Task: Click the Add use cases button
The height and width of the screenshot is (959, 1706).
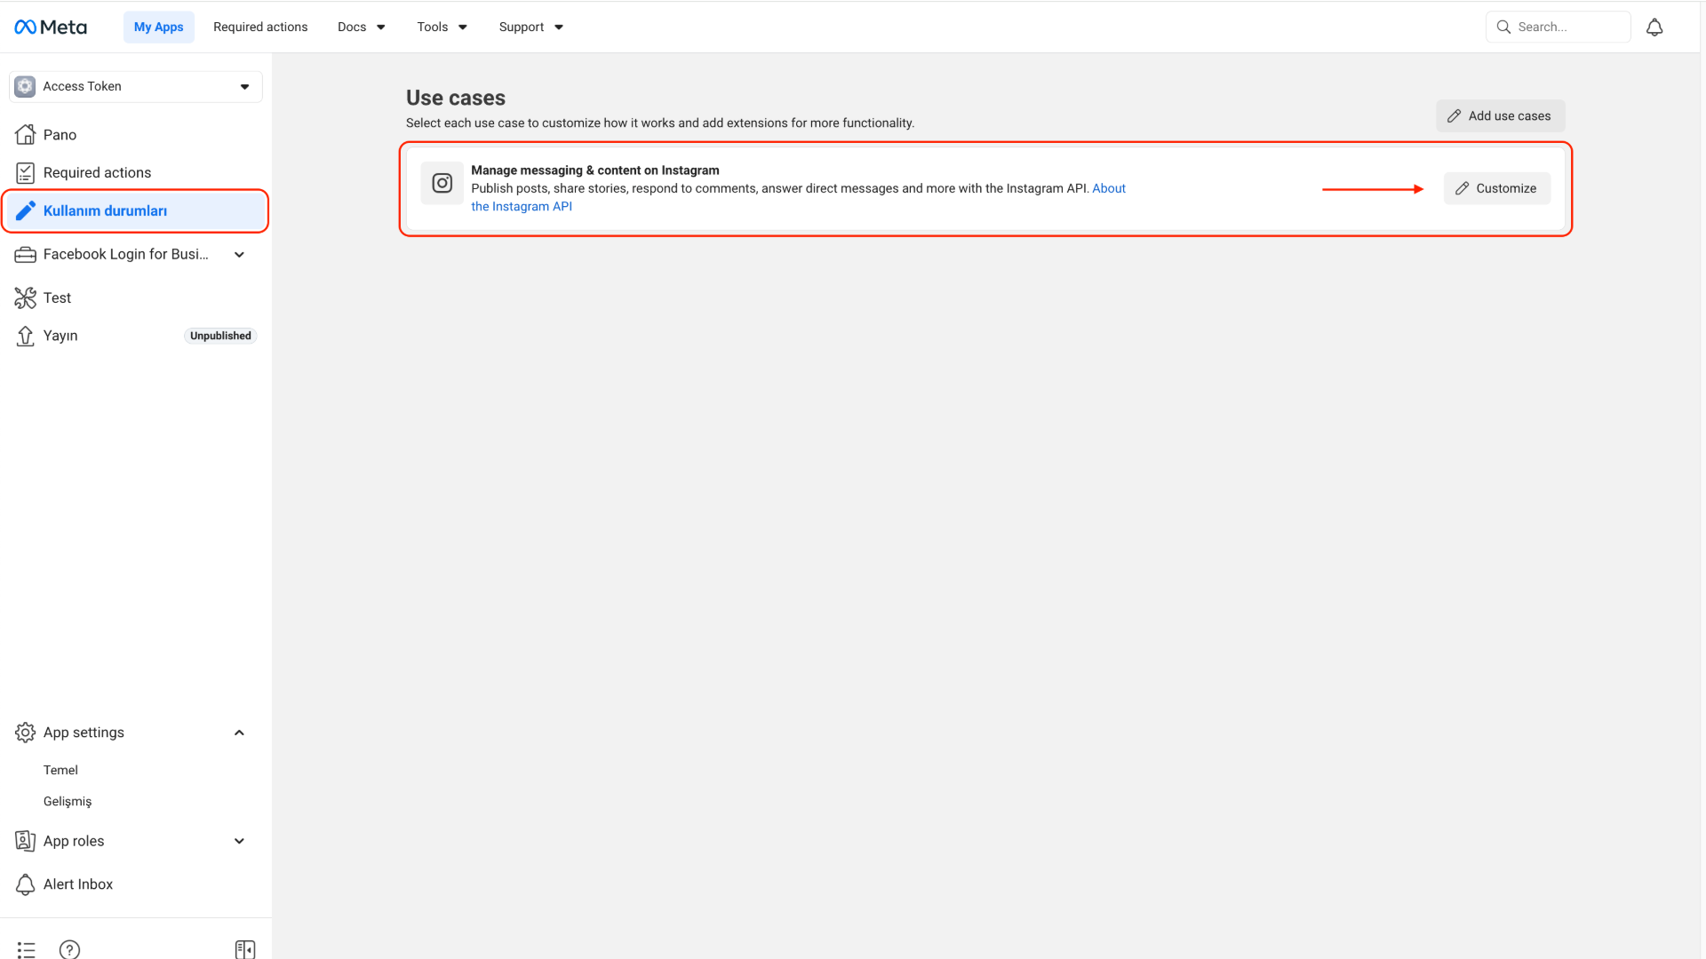Action: point(1501,116)
